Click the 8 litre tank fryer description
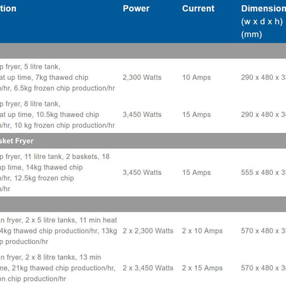The width and height of the screenshot is (286, 286). pos(57,114)
